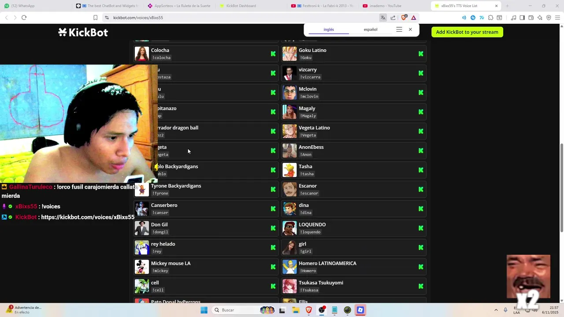Click the Kick icon for Escanor voice
The width and height of the screenshot is (564, 317).
click(x=421, y=189)
